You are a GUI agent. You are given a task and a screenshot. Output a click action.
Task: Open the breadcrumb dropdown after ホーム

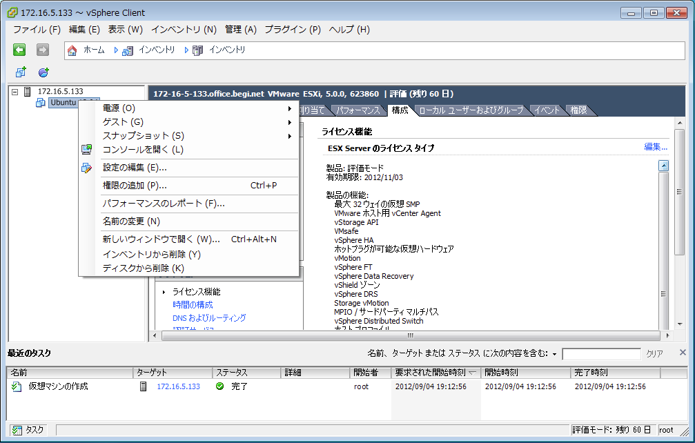tap(116, 50)
